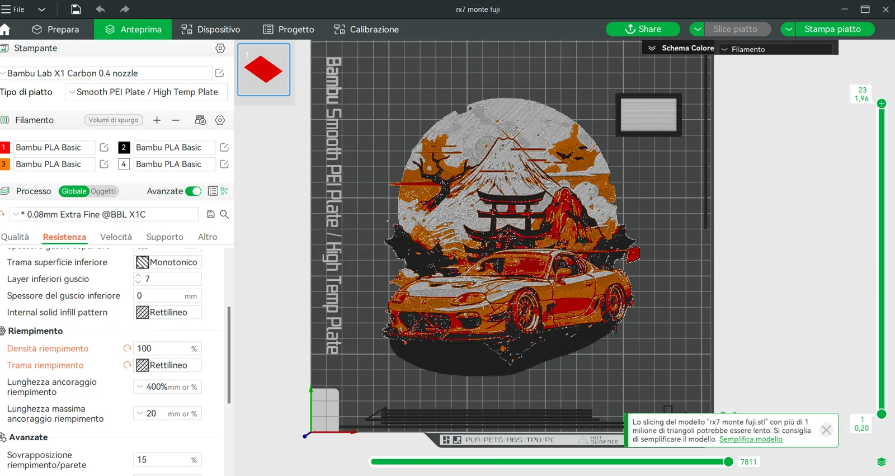Screen dimensions: 895x476
Task: Click layers icon at bottom right
Action: 882,462
